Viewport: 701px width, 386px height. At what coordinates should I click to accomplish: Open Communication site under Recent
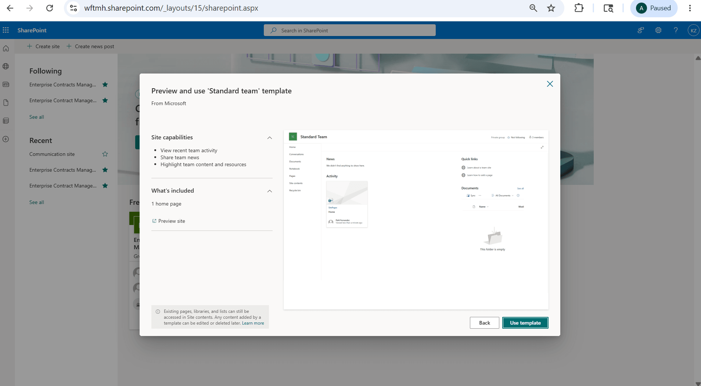52,154
